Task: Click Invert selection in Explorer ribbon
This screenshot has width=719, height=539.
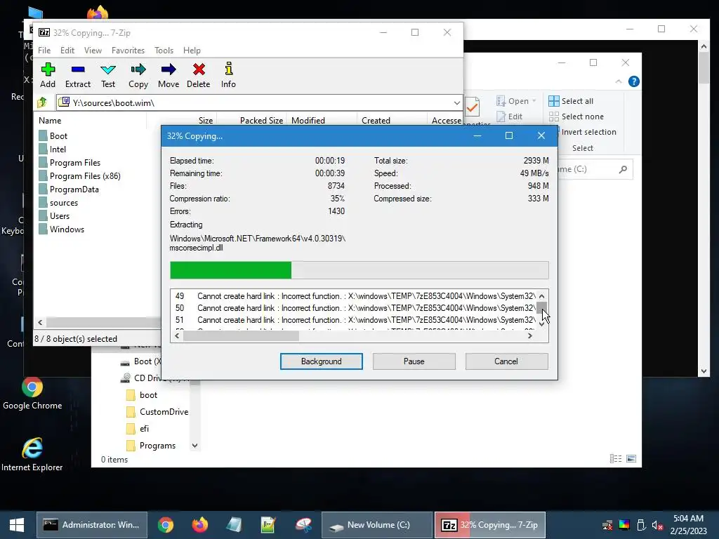Action: click(588, 132)
